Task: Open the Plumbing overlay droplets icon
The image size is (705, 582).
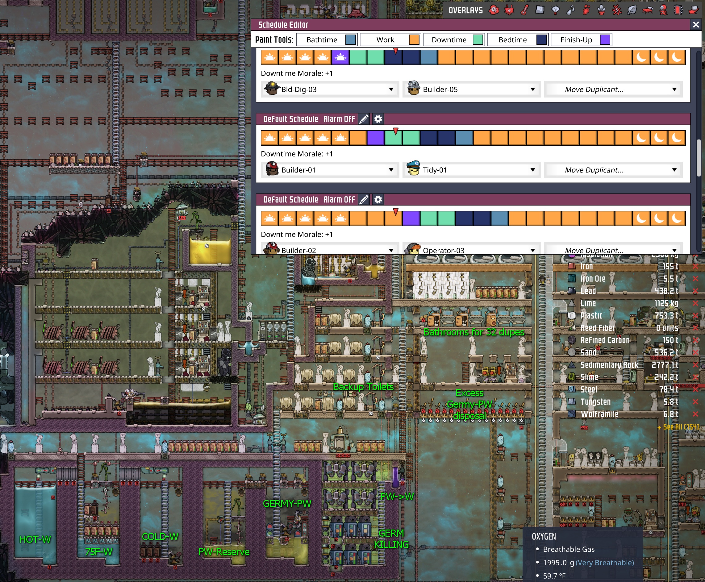Action: point(571,10)
